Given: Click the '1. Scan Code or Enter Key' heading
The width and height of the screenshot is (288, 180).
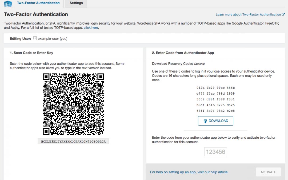Looking at the screenshot, I should tap(31, 53).
